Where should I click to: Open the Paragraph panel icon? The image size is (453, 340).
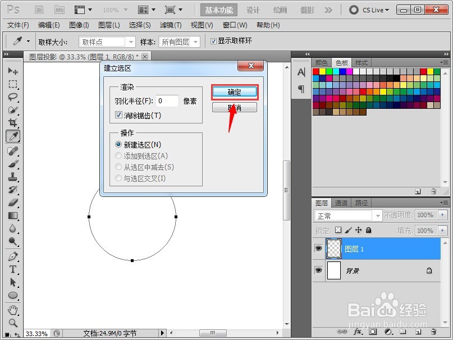301,89
